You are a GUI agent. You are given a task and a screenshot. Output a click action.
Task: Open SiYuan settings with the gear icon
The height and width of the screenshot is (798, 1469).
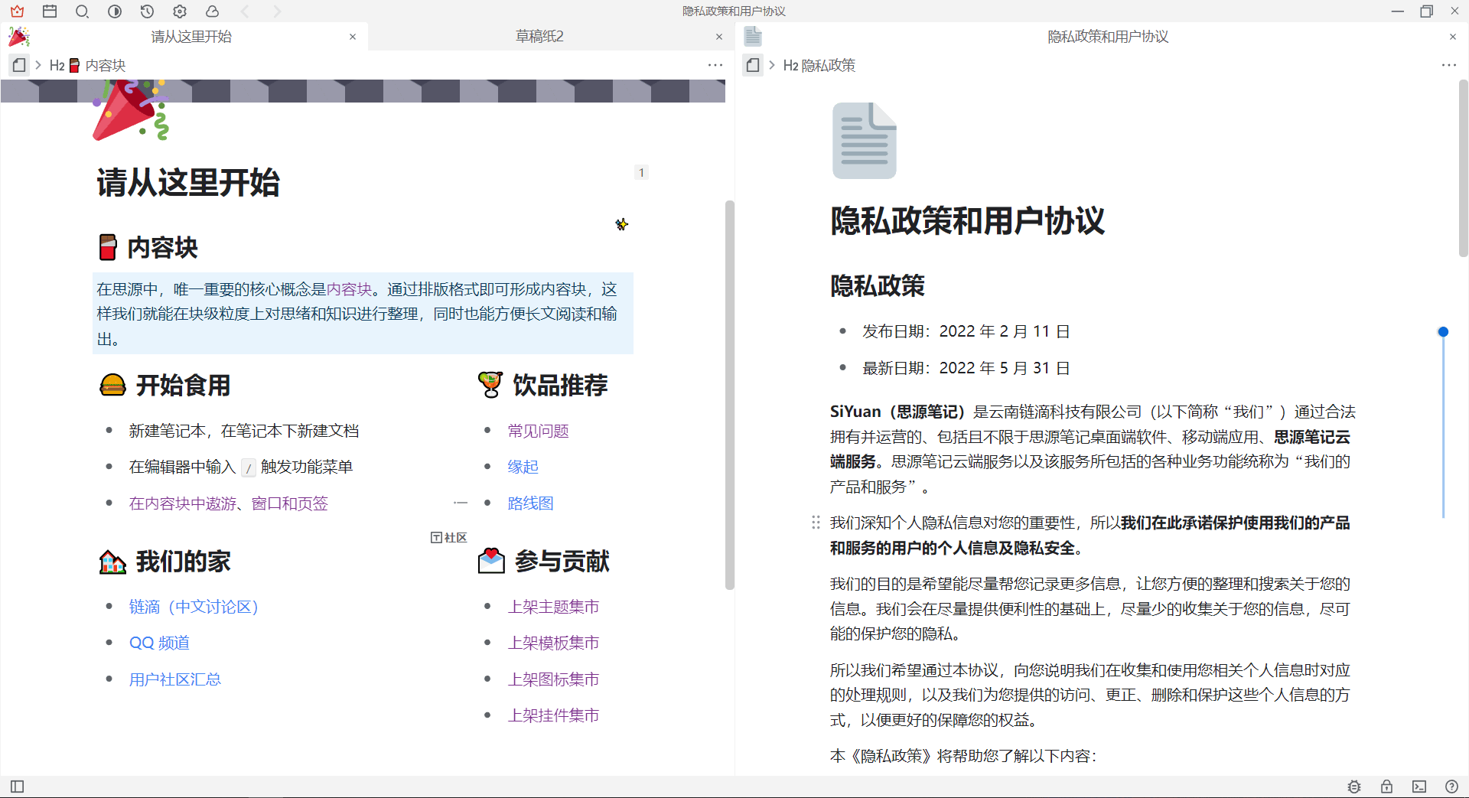pyautogui.click(x=180, y=11)
